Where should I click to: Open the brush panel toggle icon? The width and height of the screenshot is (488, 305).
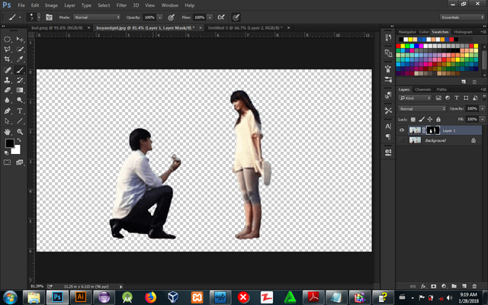click(49, 16)
